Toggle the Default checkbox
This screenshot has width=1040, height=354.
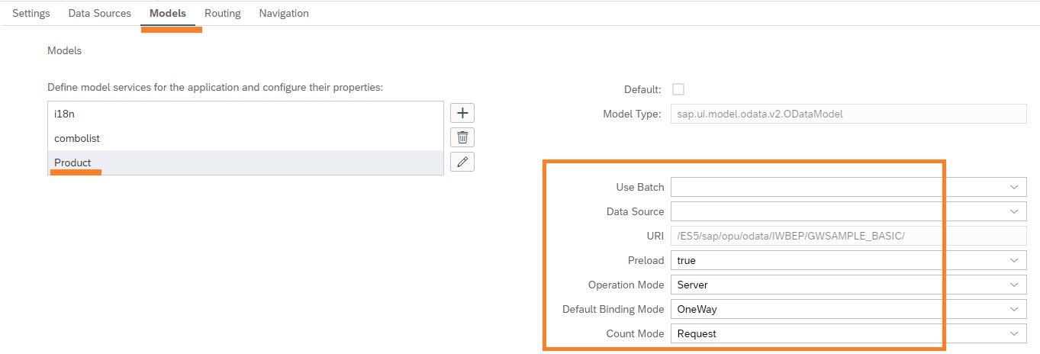(678, 89)
